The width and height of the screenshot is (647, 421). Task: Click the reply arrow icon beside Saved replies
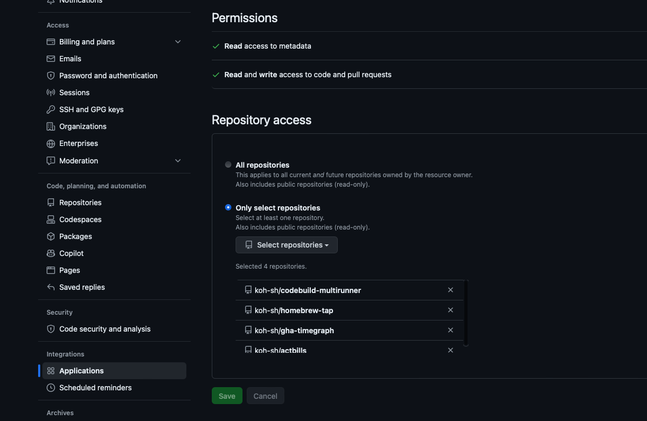[x=51, y=287]
